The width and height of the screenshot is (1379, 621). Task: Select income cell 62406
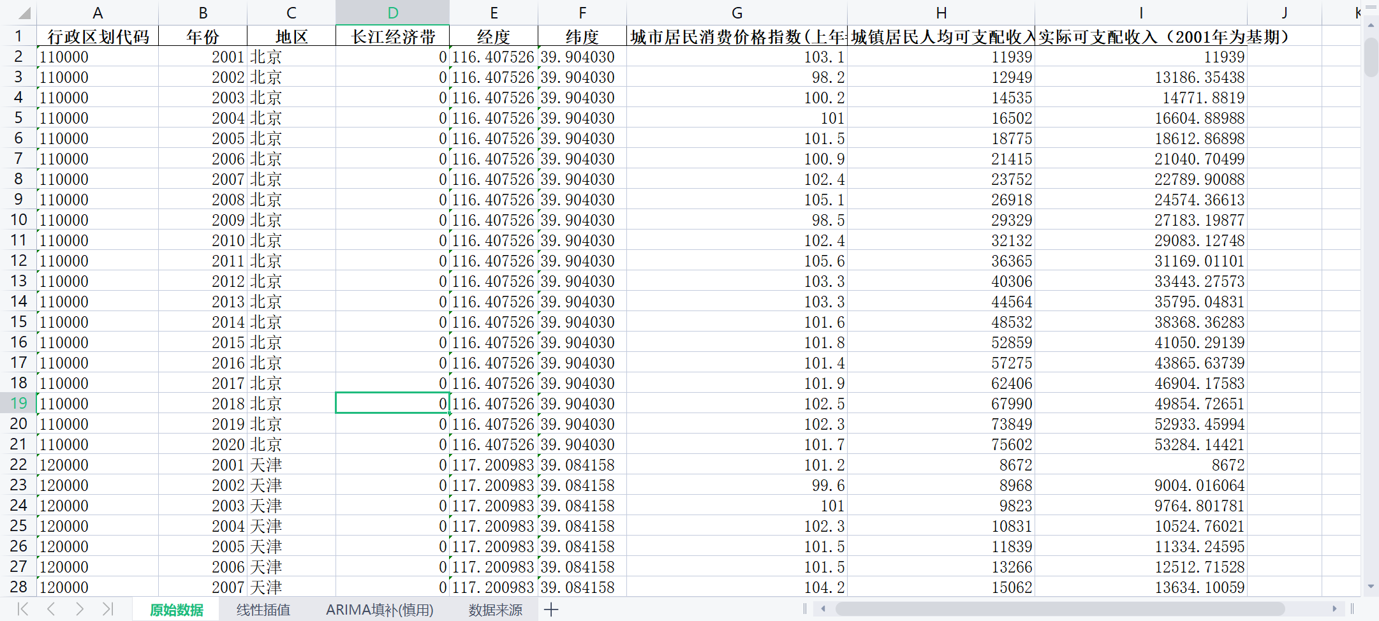pyautogui.click(x=941, y=383)
